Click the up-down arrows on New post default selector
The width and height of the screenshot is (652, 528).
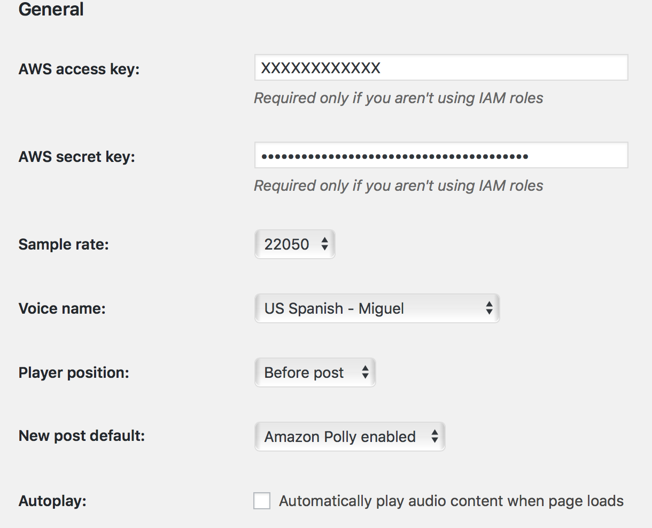[x=434, y=437]
